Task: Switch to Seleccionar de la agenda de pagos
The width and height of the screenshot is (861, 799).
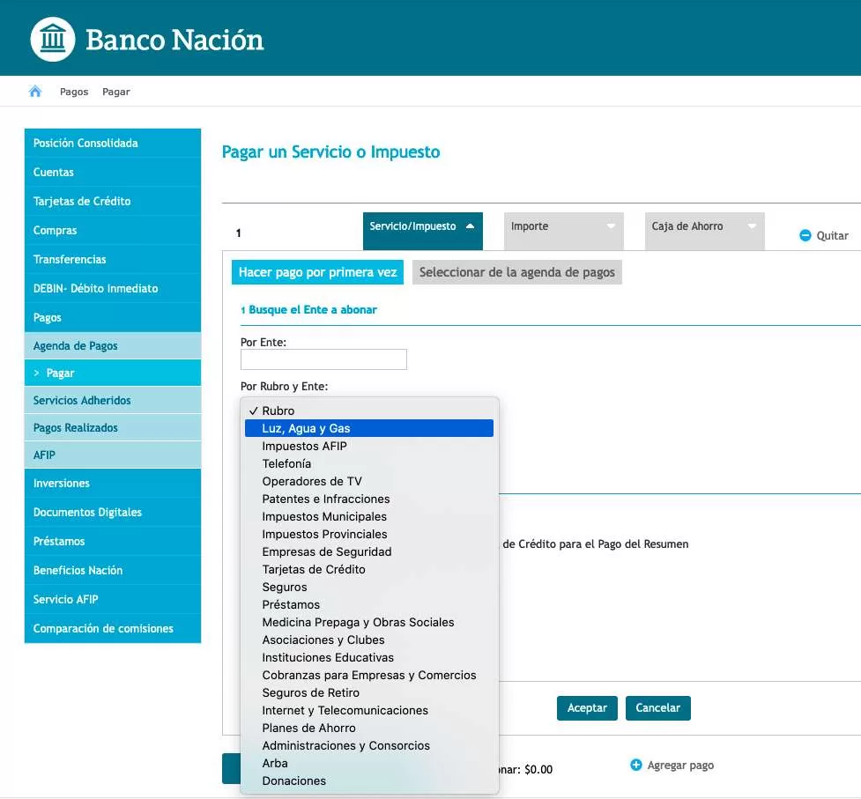Action: (516, 272)
